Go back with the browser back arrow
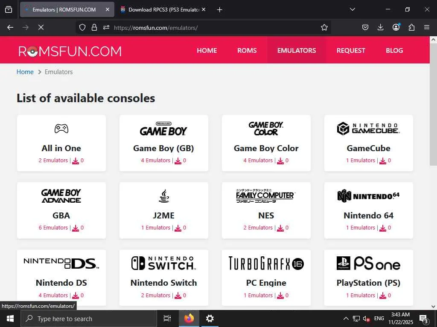This screenshot has width=437, height=327. tap(10, 27)
